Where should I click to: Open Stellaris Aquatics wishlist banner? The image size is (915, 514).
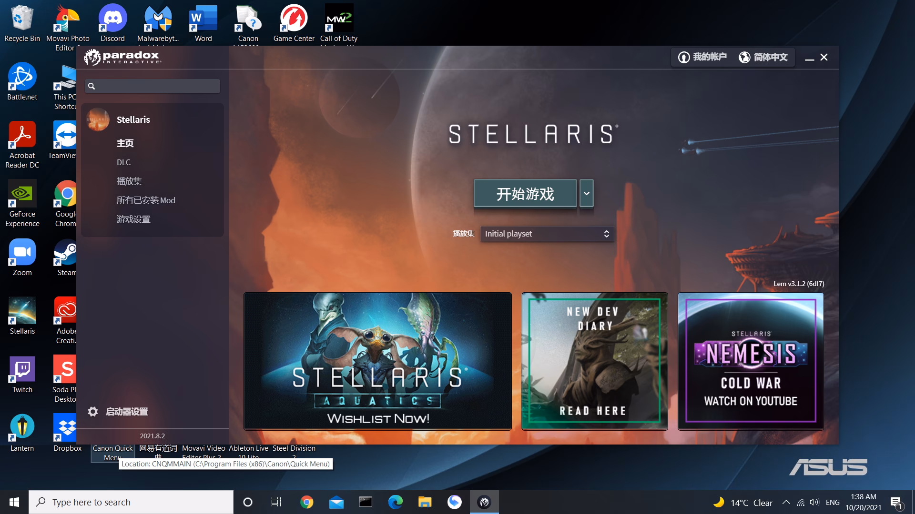point(377,361)
